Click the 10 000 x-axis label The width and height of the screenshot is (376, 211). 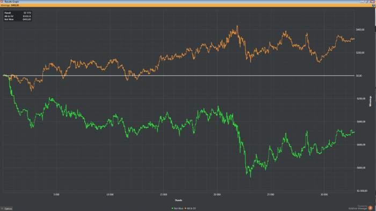click(x=110, y=194)
